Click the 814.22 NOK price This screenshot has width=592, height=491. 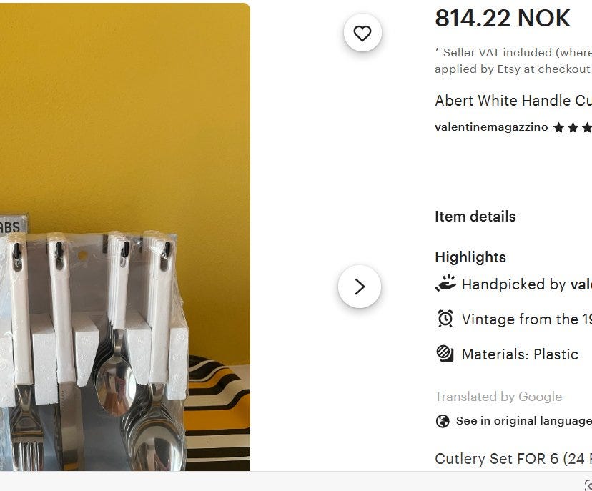[503, 18]
